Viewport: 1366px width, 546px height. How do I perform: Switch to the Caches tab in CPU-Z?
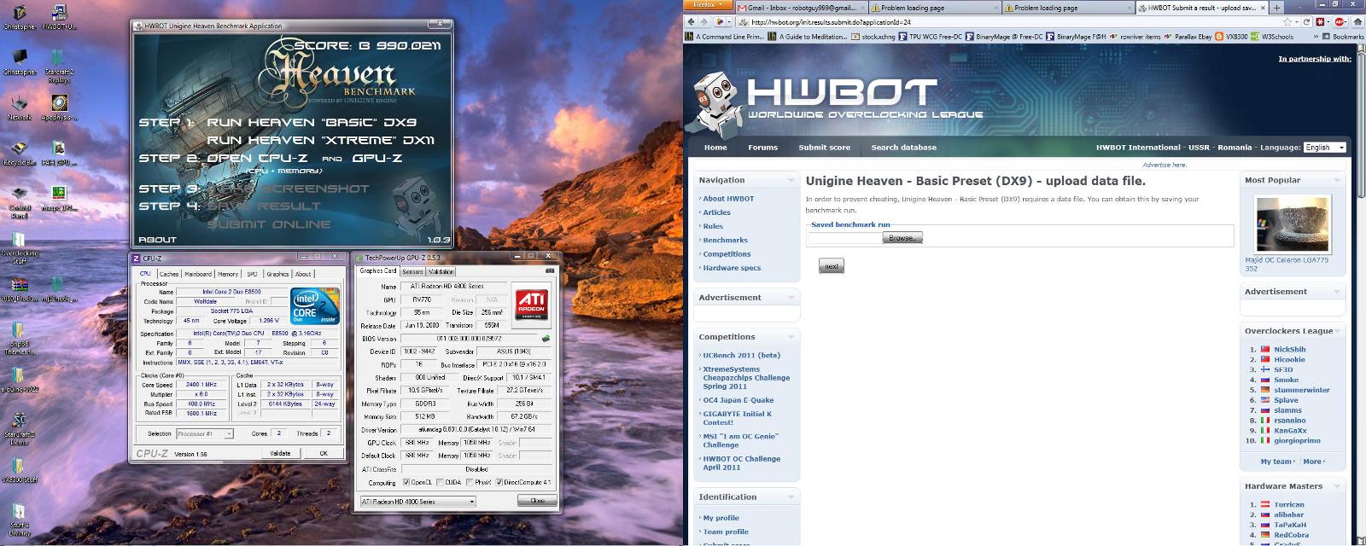(x=169, y=274)
